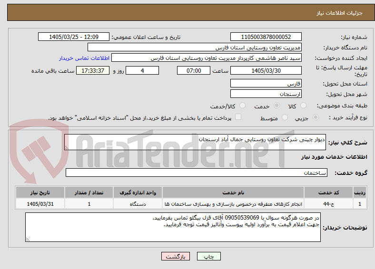Select the کالا/خدمت radio button
The height and width of the screenshot is (269, 375).
[x=242, y=106]
